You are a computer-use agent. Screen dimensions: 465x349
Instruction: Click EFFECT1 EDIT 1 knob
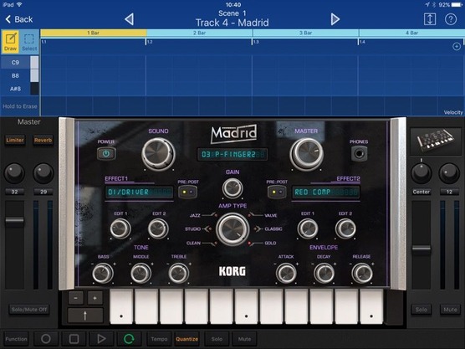[x=120, y=228]
